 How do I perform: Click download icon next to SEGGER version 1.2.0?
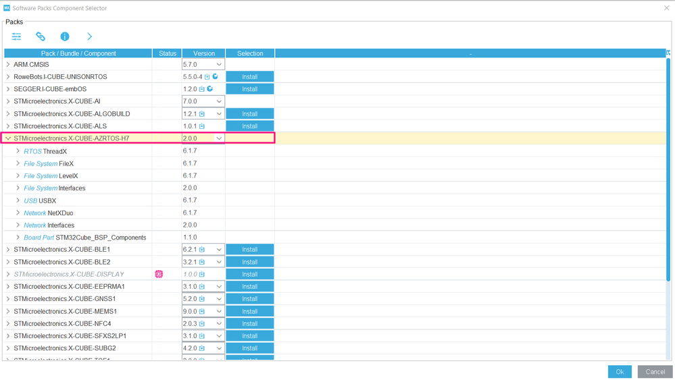[201, 89]
